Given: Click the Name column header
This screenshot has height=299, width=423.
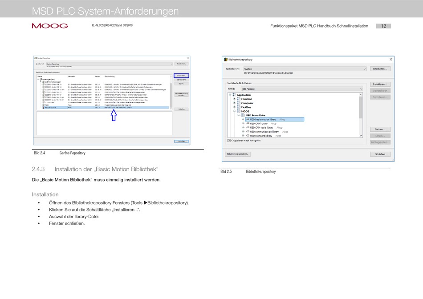Looking at the screenshot, I should (x=40, y=76).
